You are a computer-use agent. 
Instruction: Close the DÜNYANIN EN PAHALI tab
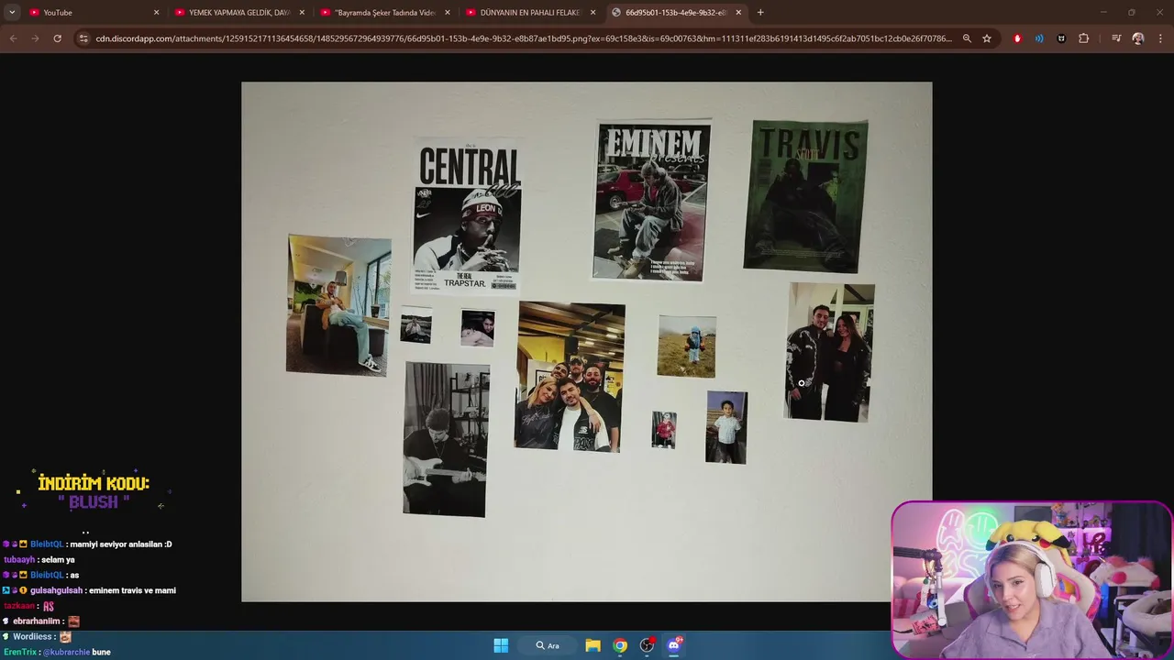click(593, 12)
